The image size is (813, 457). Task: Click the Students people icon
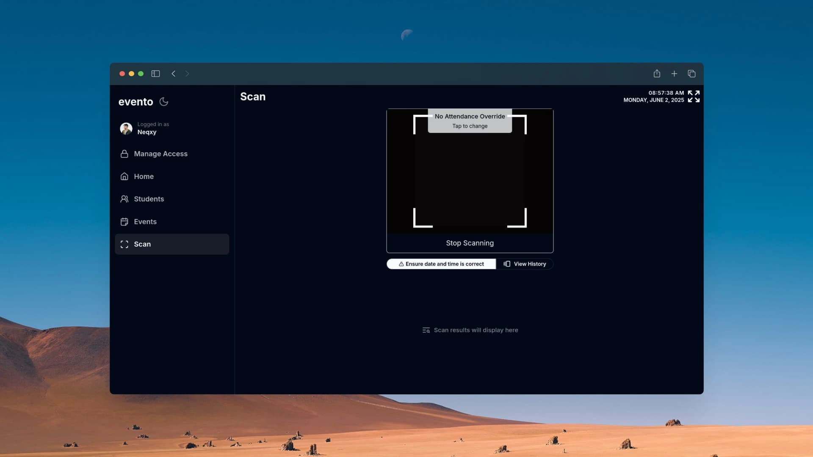[124, 199]
